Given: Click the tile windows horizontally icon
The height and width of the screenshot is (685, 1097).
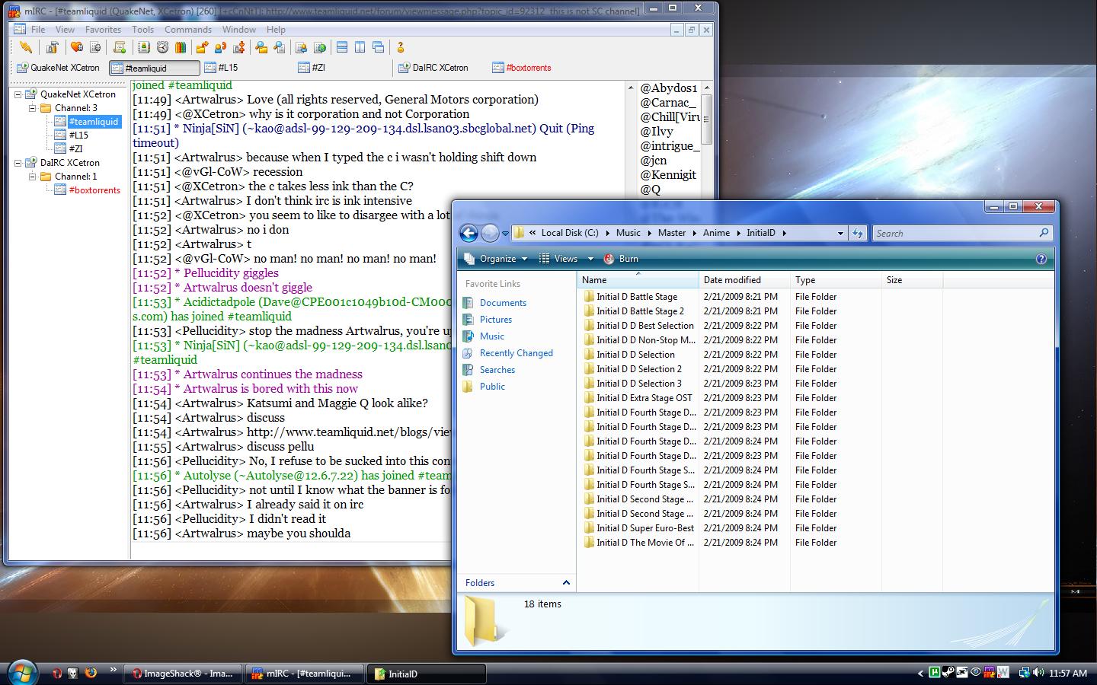Looking at the screenshot, I should 342,48.
